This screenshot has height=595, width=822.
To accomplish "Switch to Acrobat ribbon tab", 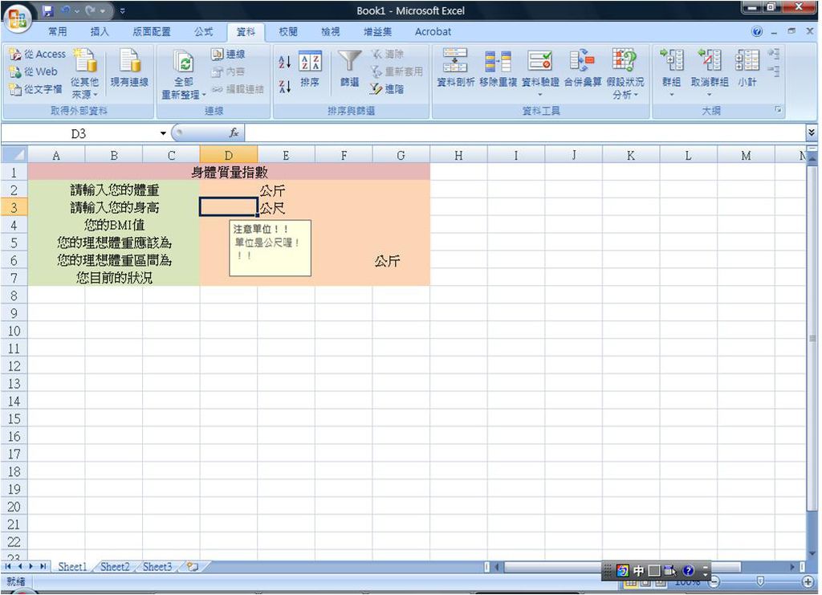I will coord(433,32).
